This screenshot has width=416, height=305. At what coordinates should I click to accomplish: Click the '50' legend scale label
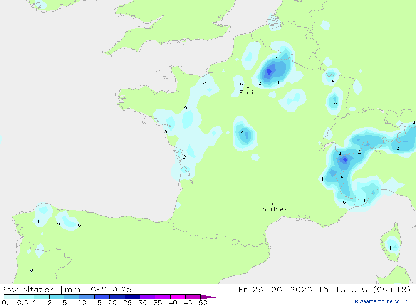click(203, 303)
